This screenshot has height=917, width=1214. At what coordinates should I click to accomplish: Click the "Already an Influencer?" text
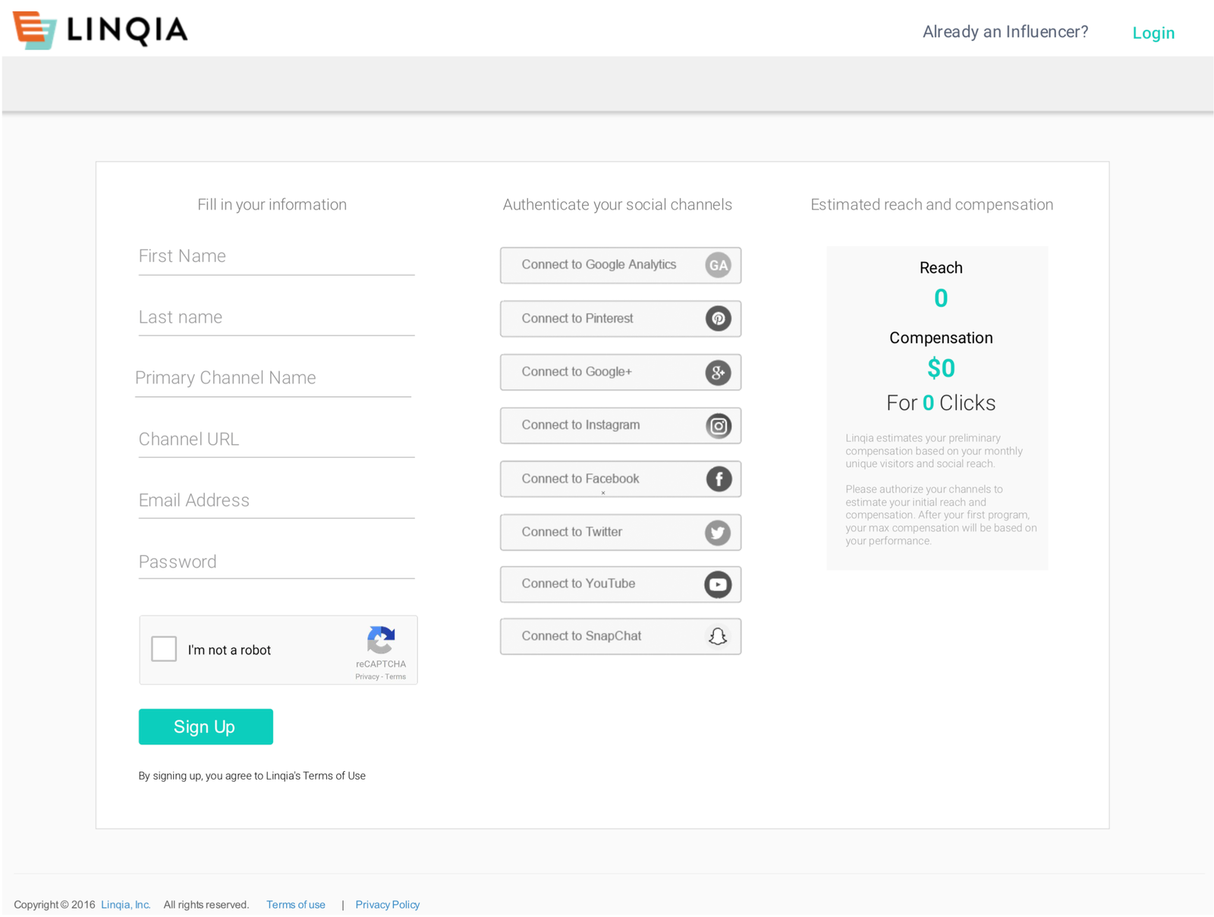point(1005,32)
